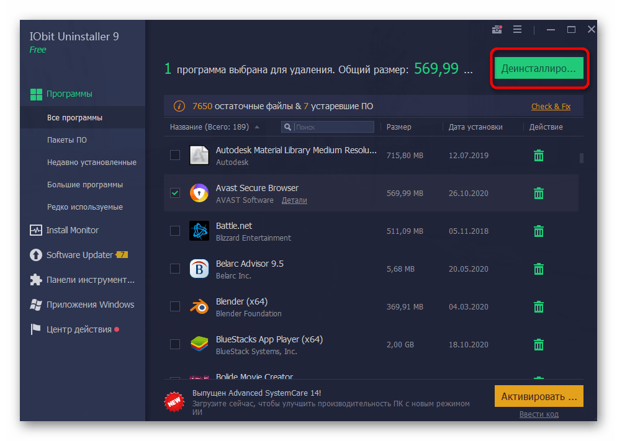Click the green Деинсталлировать button
The image size is (617, 441).
[539, 68]
